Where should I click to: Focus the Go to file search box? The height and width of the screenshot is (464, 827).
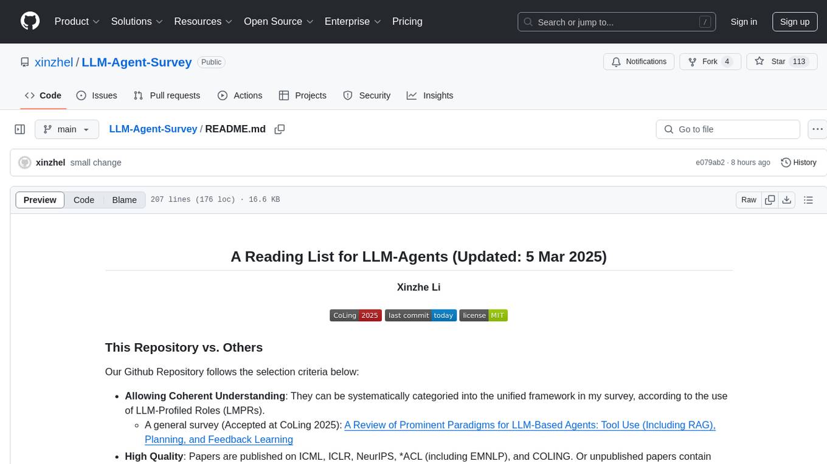pos(728,129)
